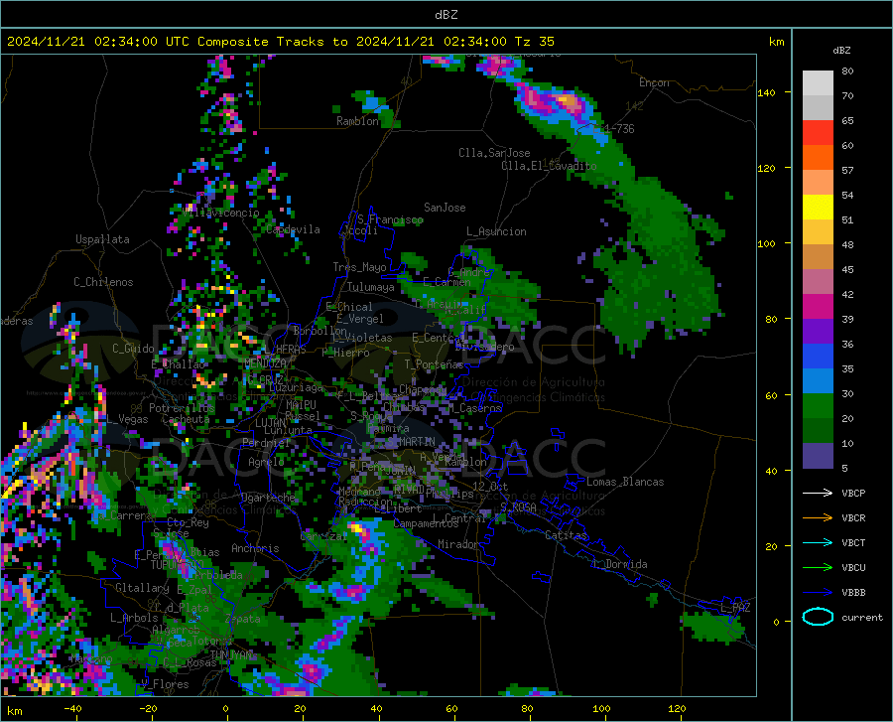This screenshot has width=893, height=722.
Task: Click the cyan 'current' ellipse legend icon
Action: pos(818,617)
